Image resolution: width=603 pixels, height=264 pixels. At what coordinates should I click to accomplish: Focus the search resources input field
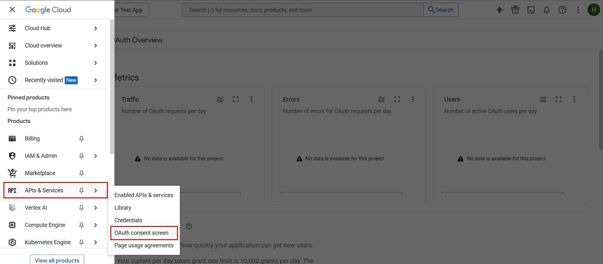[303, 10]
